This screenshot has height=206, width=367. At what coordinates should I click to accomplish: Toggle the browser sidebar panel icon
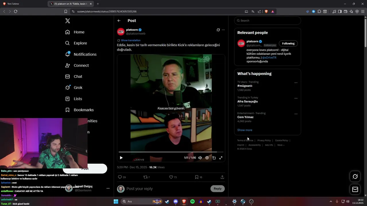click(340, 11)
